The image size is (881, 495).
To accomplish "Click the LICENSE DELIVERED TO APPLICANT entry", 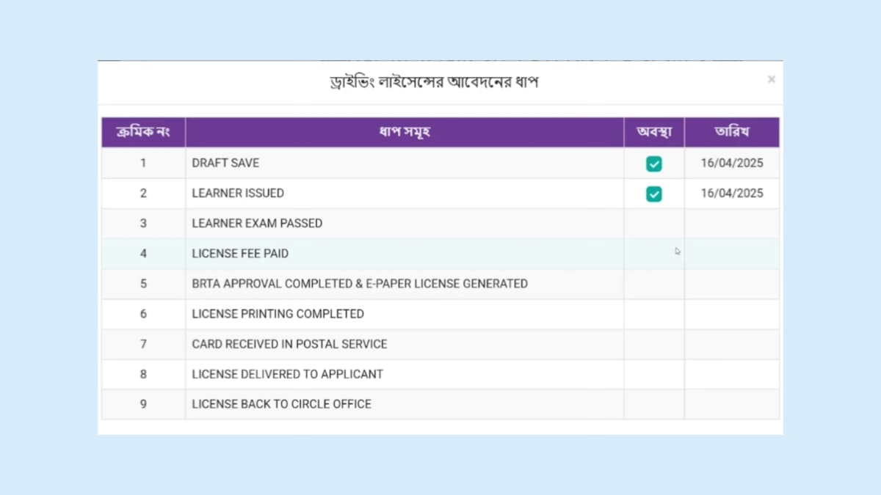I will [287, 374].
